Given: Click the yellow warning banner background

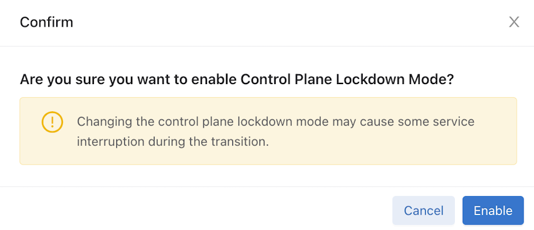Looking at the screenshot, I should (268, 131).
